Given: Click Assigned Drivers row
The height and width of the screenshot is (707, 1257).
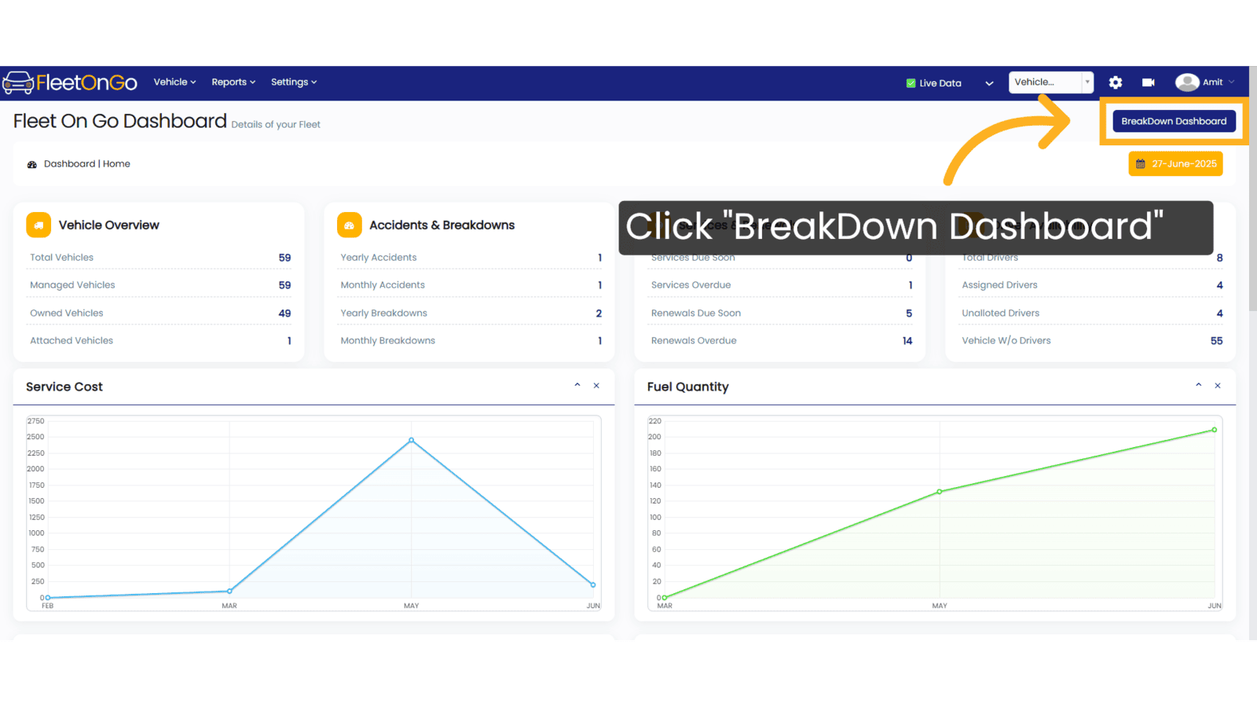Looking at the screenshot, I should coord(1091,285).
